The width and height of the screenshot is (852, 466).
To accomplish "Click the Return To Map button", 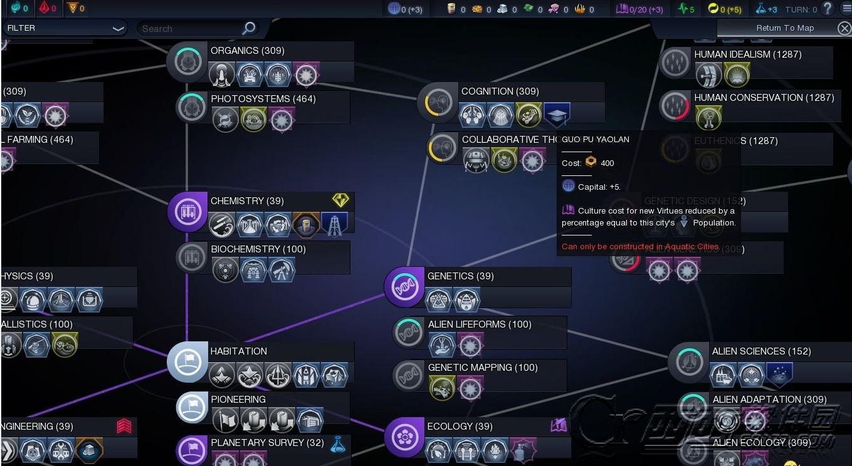I will pyautogui.click(x=785, y=28).
